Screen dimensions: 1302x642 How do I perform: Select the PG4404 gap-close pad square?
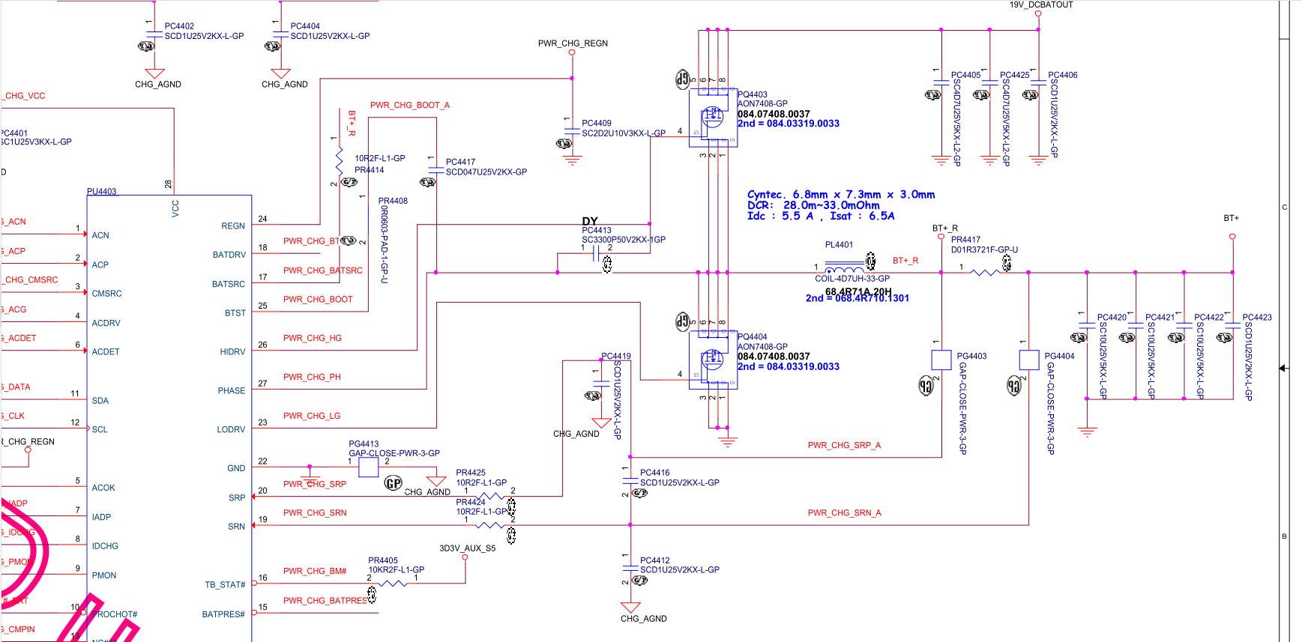click(x=1029, y=360)
